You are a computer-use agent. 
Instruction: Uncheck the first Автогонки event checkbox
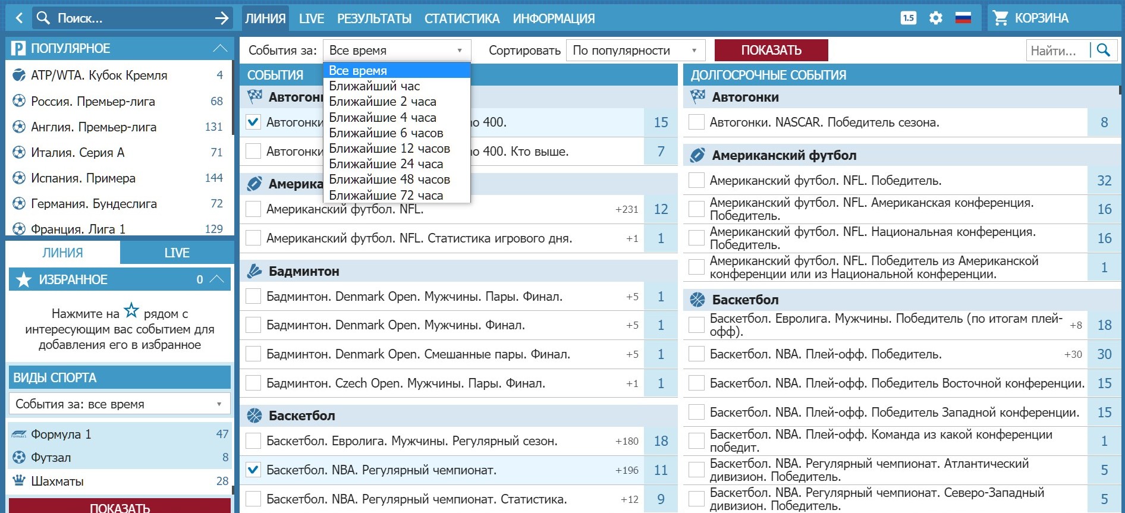tap(253, 122)
